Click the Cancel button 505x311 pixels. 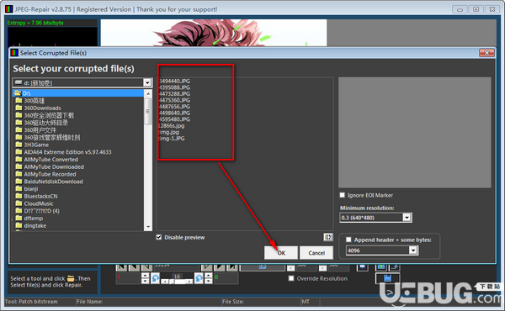click(316, 253)
